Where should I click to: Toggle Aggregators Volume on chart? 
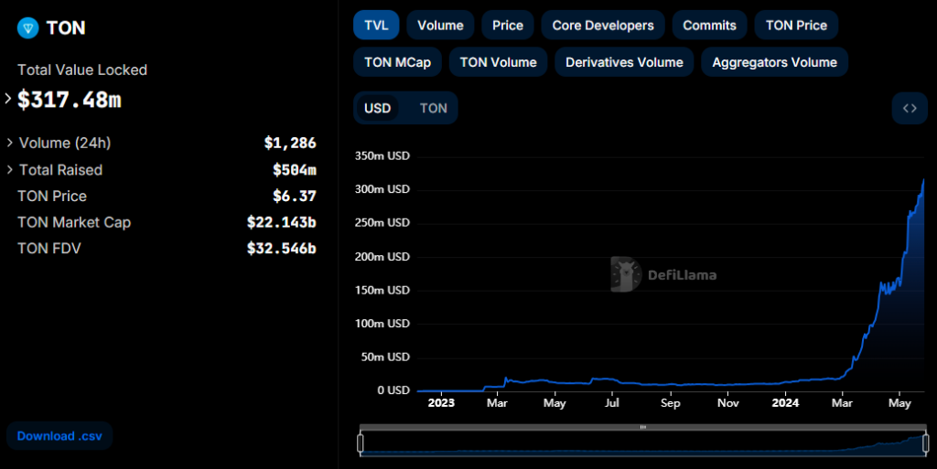pyautogui.click(x=774, y=62)
